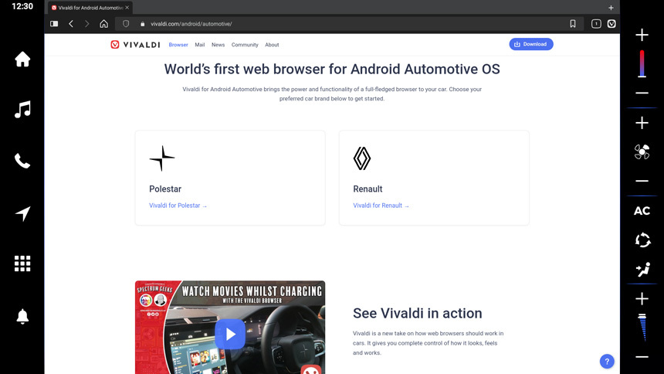
Task: Close the Vivaldi for Android Automotive tab
Action: 127,8
